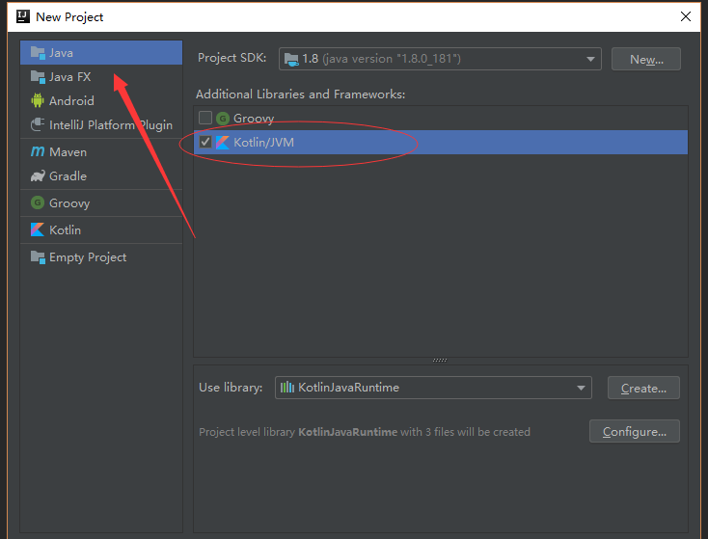Select the Groovy framework row label
Viewport: 708px width, 539px height.
point(254,119)
